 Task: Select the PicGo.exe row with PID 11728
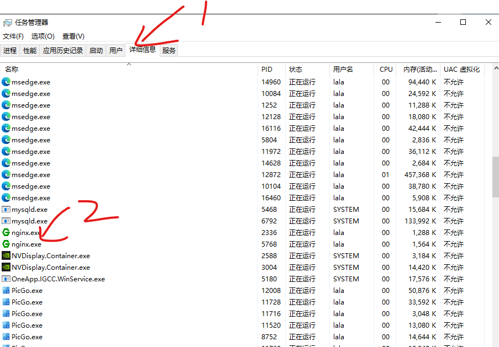pos(242,302)
